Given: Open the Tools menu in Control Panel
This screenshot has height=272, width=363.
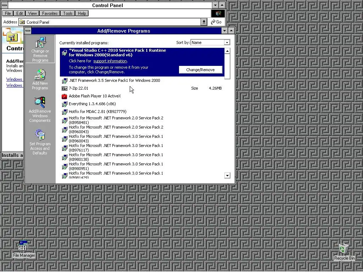Looking at the screenshot, I should [x=68, y=13].
